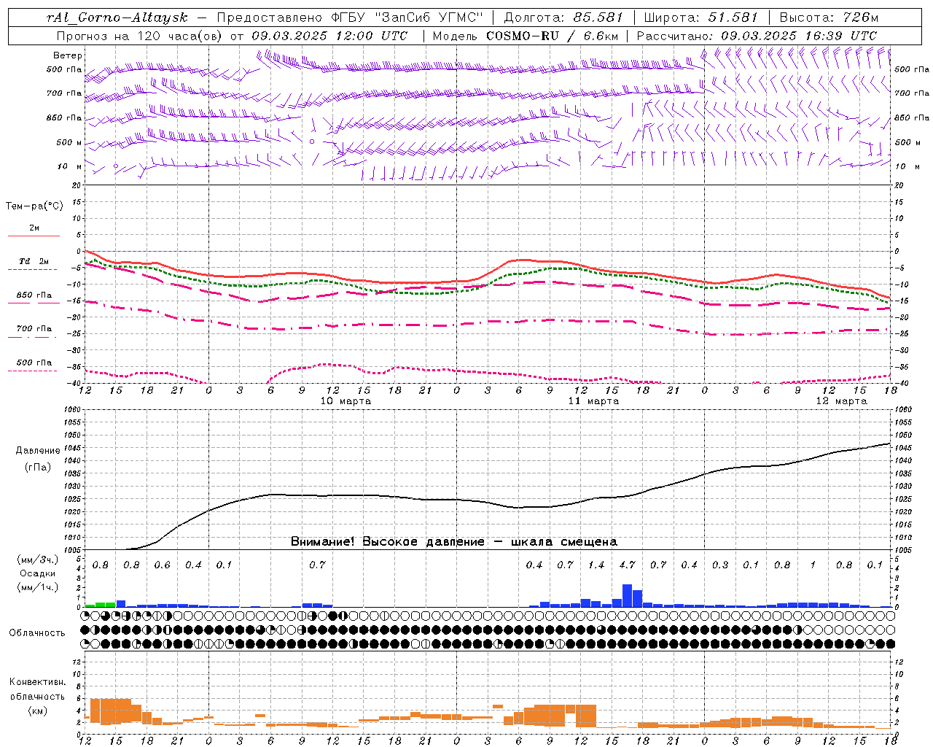The image size is (933, 747).
Task: Click the 10 марта date label
Action: [x=346, y=401]
